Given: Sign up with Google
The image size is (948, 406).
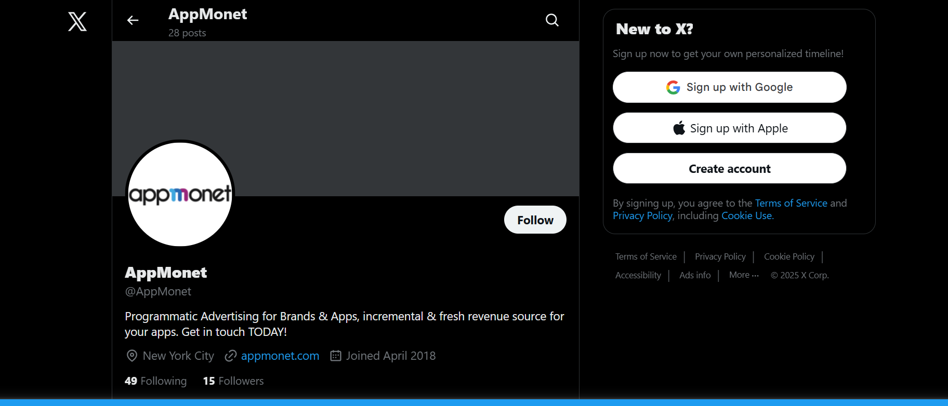Looking at the screenshot, I should click(x=730, y=87).
